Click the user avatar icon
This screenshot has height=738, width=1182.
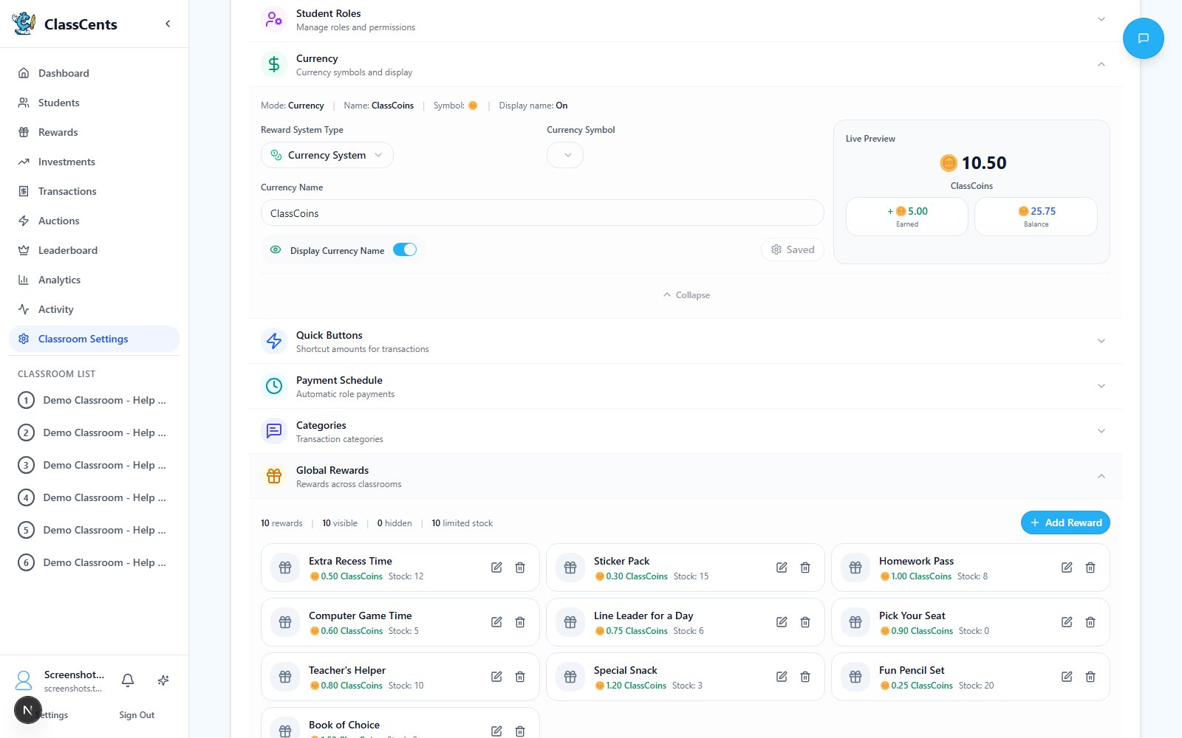coord(24,680)
